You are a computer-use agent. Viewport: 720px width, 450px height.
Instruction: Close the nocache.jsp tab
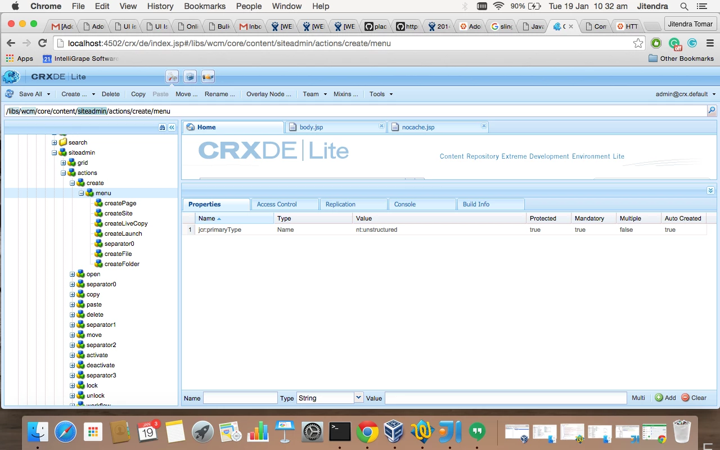point(484,126)
